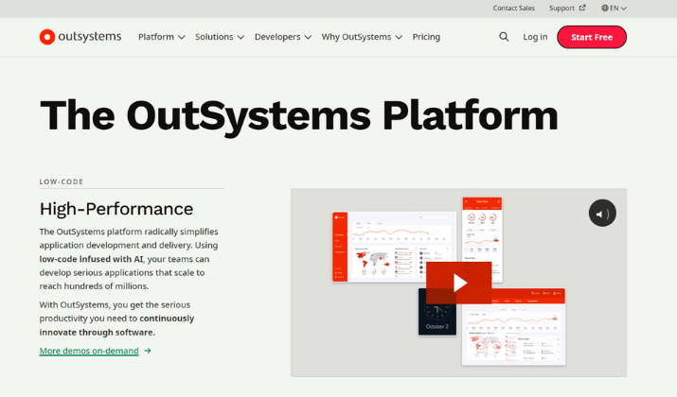This screenshot has height=397, width=677.
Task: Open the search magnifier icon
Action: pos(504,37)
